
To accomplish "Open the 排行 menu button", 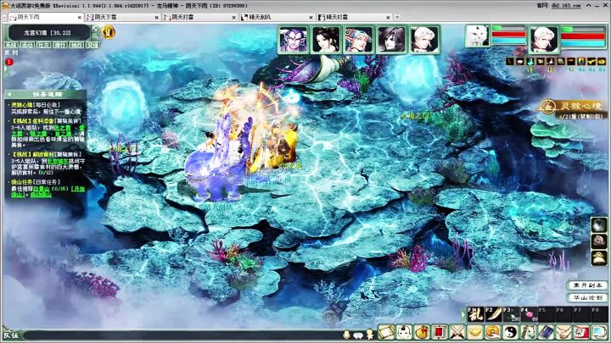I will 60,45.
